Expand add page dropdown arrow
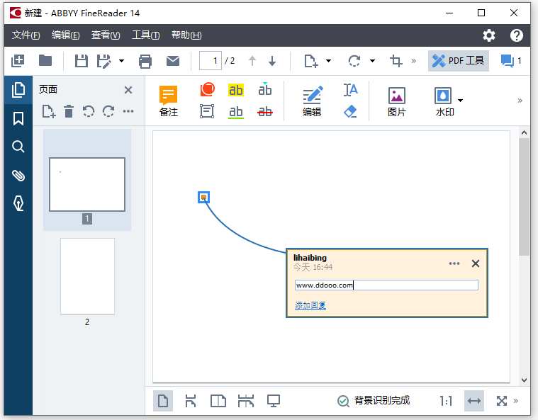538x420 pixels. pos(328,61)
